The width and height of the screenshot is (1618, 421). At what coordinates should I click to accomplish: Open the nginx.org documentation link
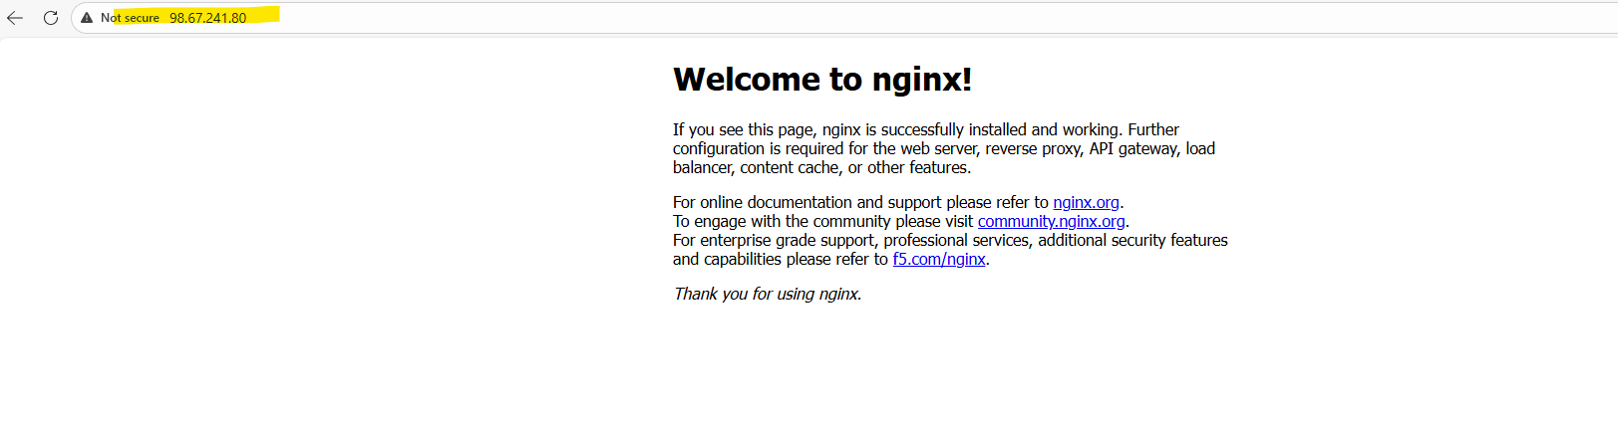pos(1086,202)
